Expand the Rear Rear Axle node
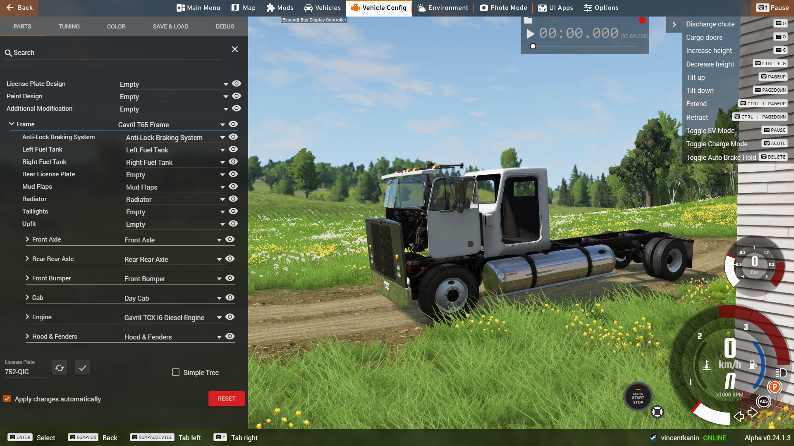 pos(27,259)
